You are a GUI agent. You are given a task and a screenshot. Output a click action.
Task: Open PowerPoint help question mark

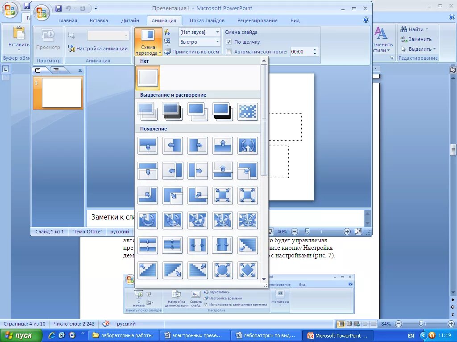(x=366, y=20)
